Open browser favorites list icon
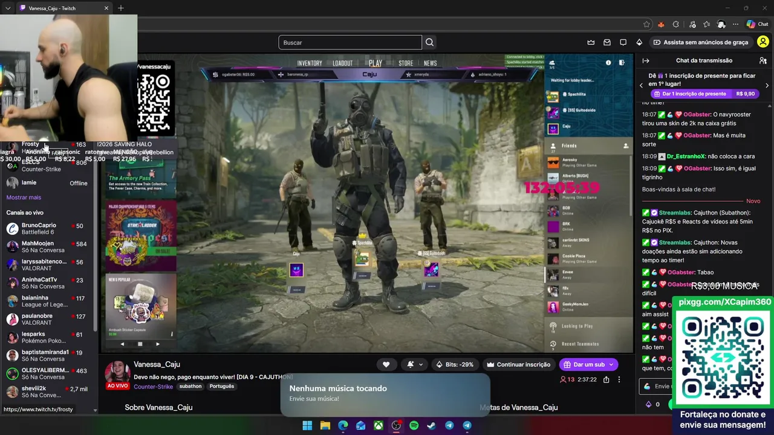Screen dimensions: 774x435 tap(706, 24)
